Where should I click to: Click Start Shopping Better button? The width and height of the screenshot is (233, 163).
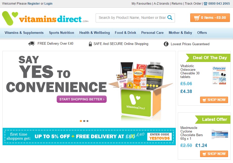[x=82, y=99]
